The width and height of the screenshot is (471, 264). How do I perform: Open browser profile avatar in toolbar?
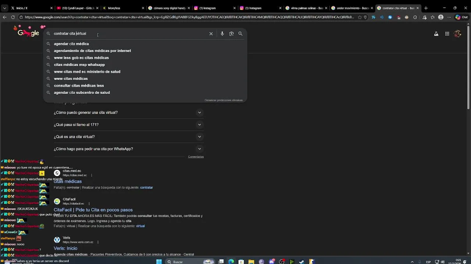tap(441, 17)
